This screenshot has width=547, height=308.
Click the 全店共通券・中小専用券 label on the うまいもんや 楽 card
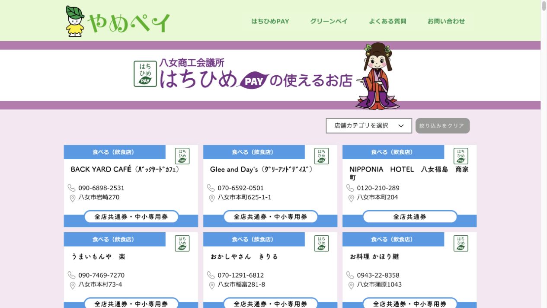[131, 304]
